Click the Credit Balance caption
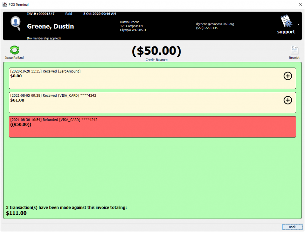 click(157, 60)
